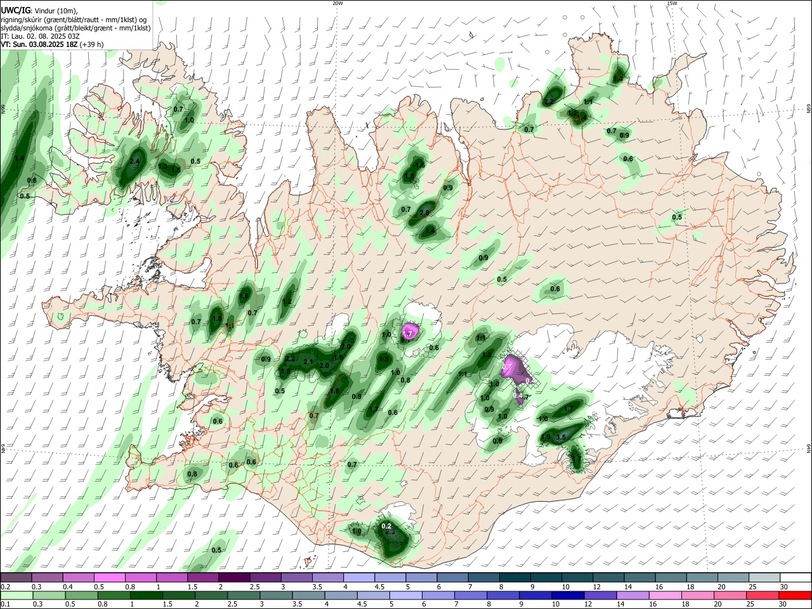
Task: Select the dark purple sleet swatch between 2 and 2.5
Action: (234, 577)
